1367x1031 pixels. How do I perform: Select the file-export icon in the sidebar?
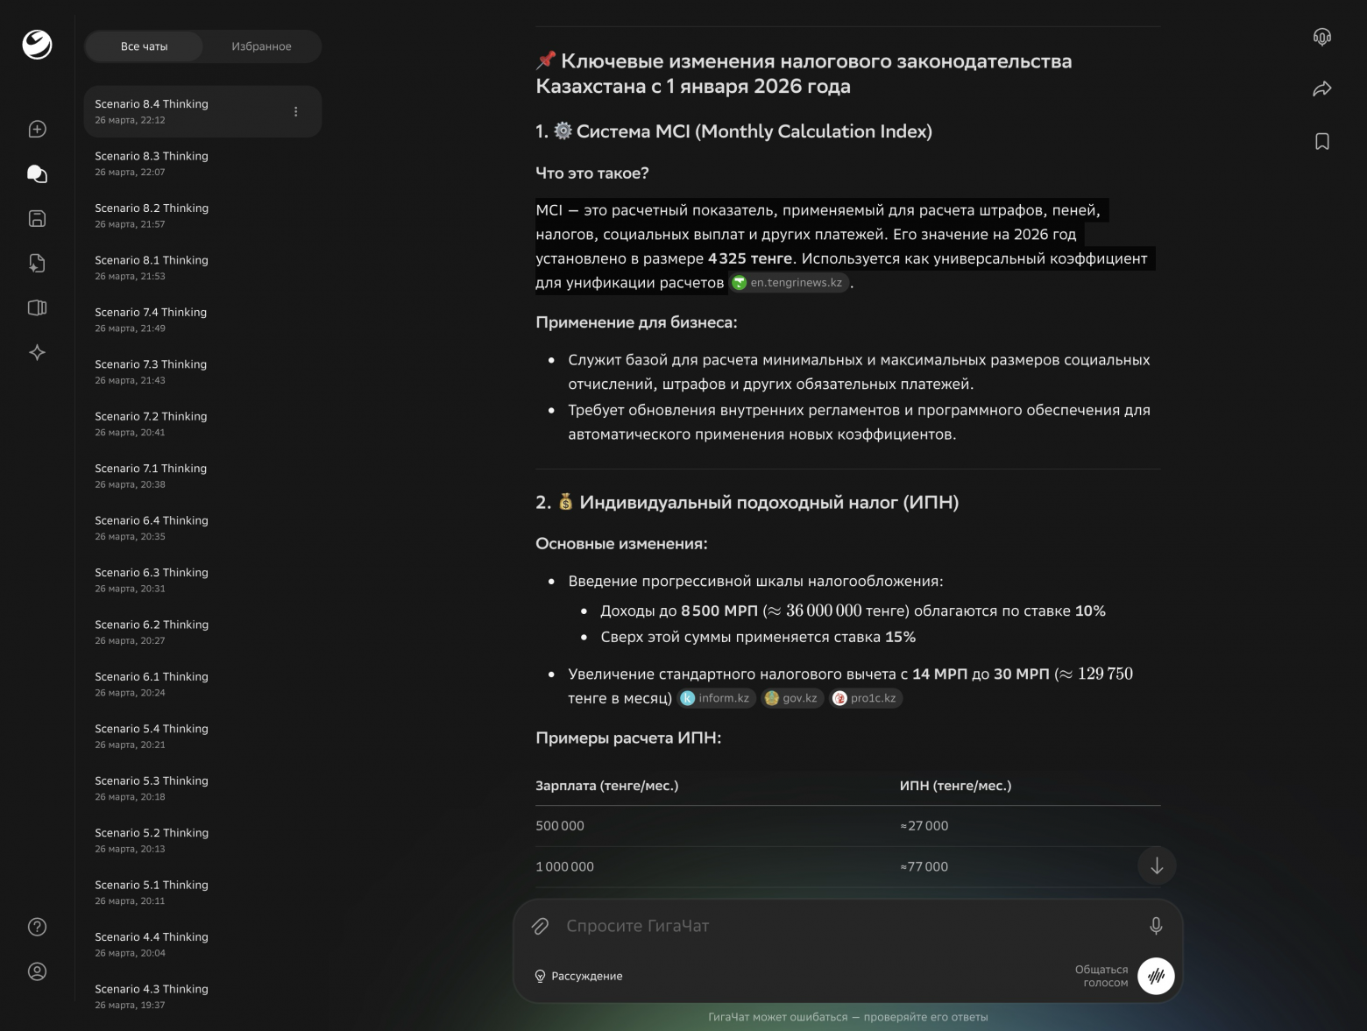pos(37,263)
